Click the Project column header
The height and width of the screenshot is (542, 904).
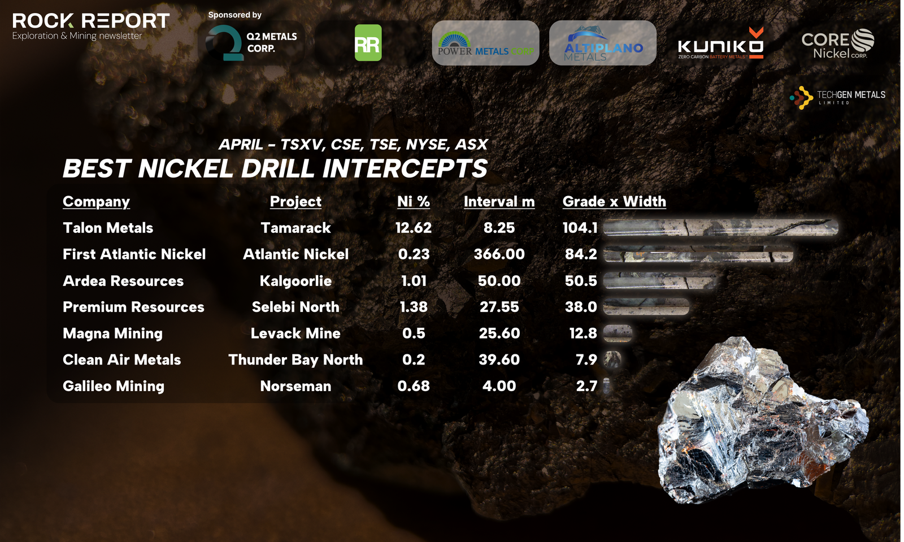click(295, 202)
